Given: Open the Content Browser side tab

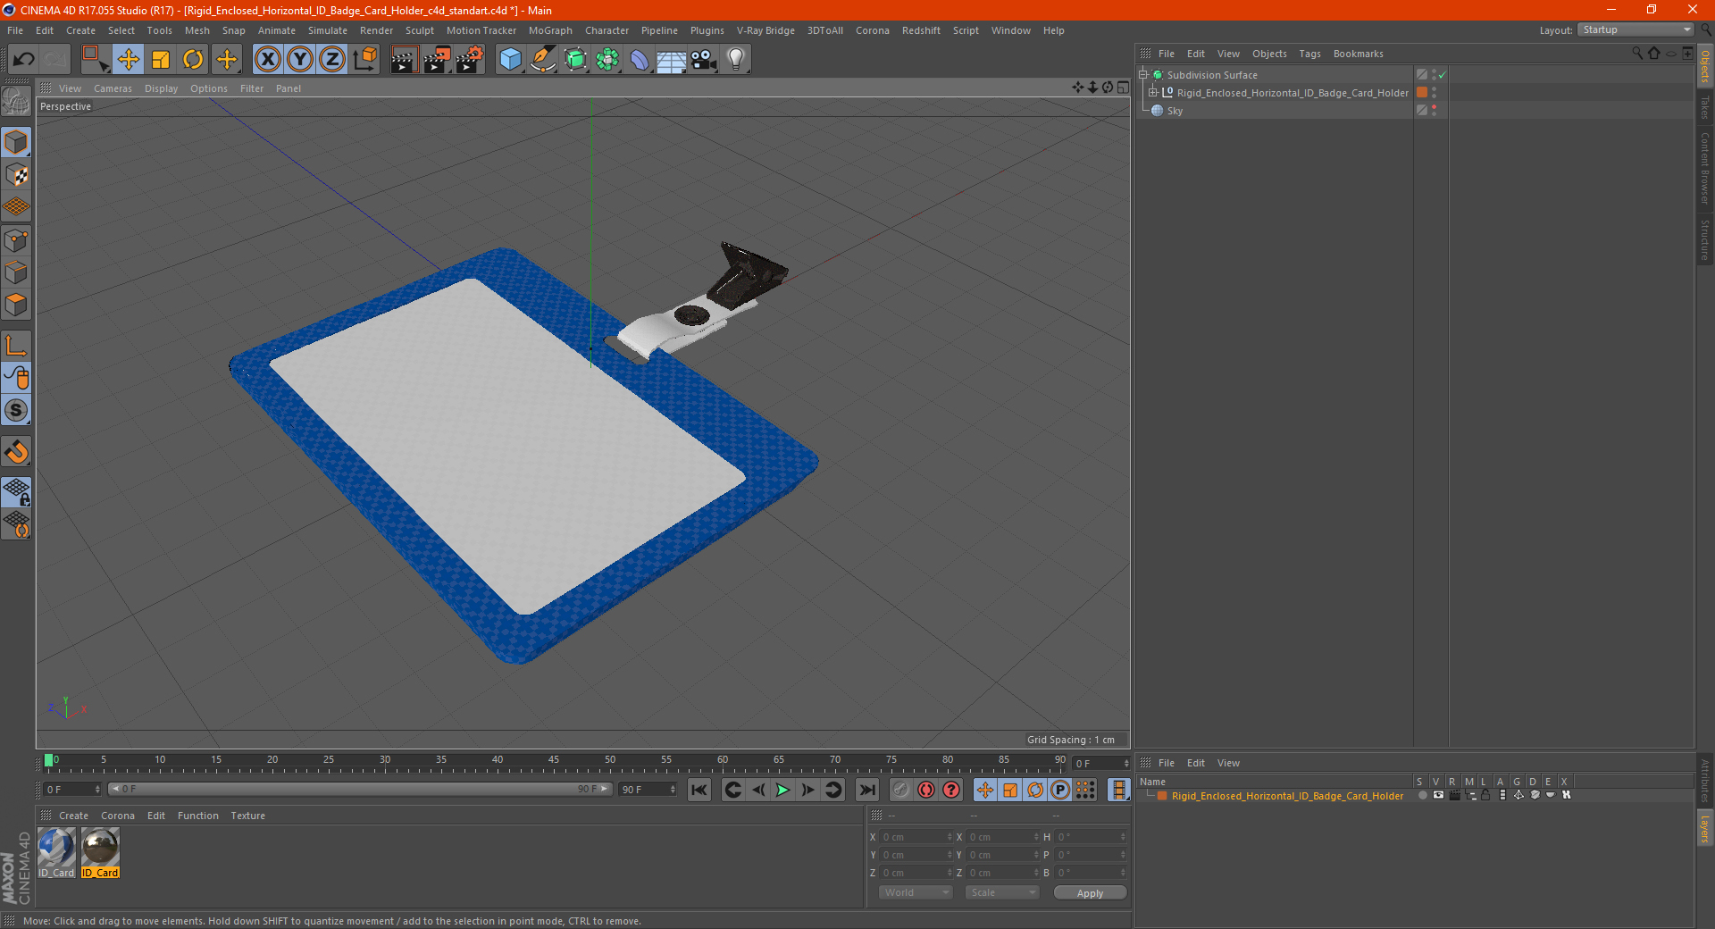Looking at the screenshot, I should click(x=1705, y=168).
